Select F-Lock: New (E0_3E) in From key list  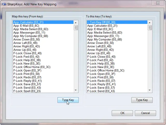pyautogui.click(x=43, y=64)
